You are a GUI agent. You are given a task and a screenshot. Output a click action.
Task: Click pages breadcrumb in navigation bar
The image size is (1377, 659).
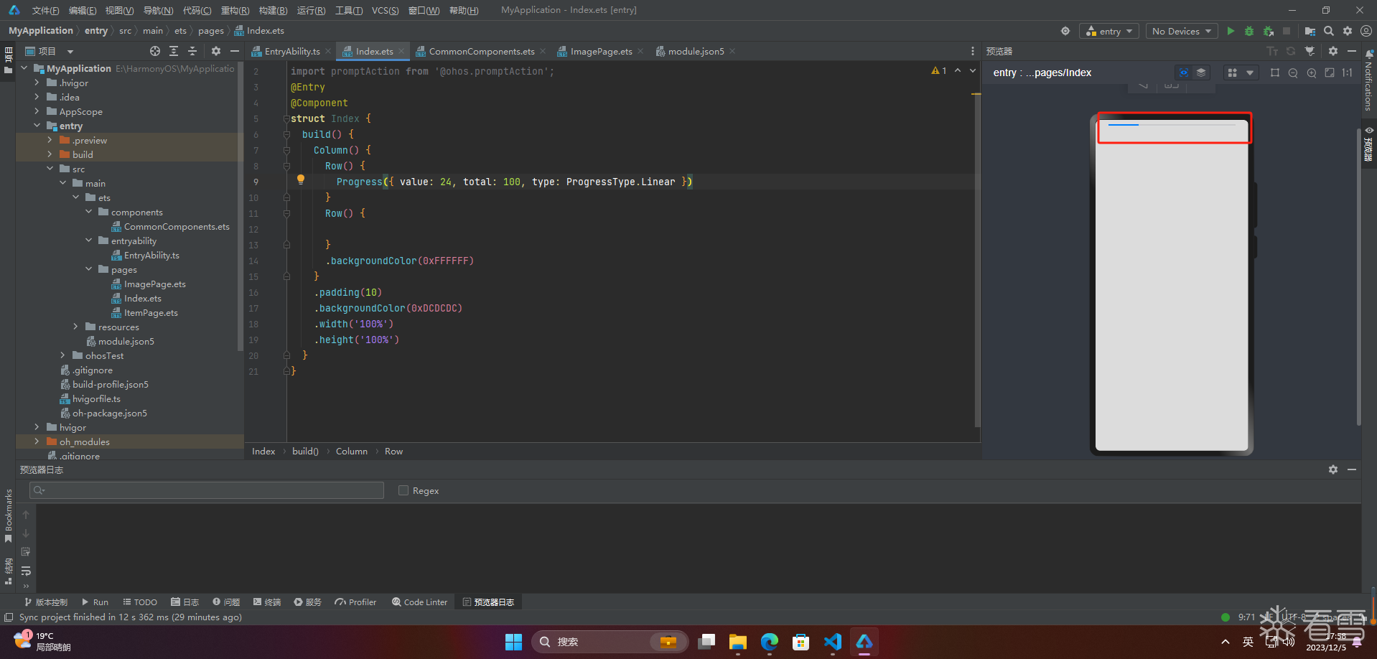click(x=211, y=31)
